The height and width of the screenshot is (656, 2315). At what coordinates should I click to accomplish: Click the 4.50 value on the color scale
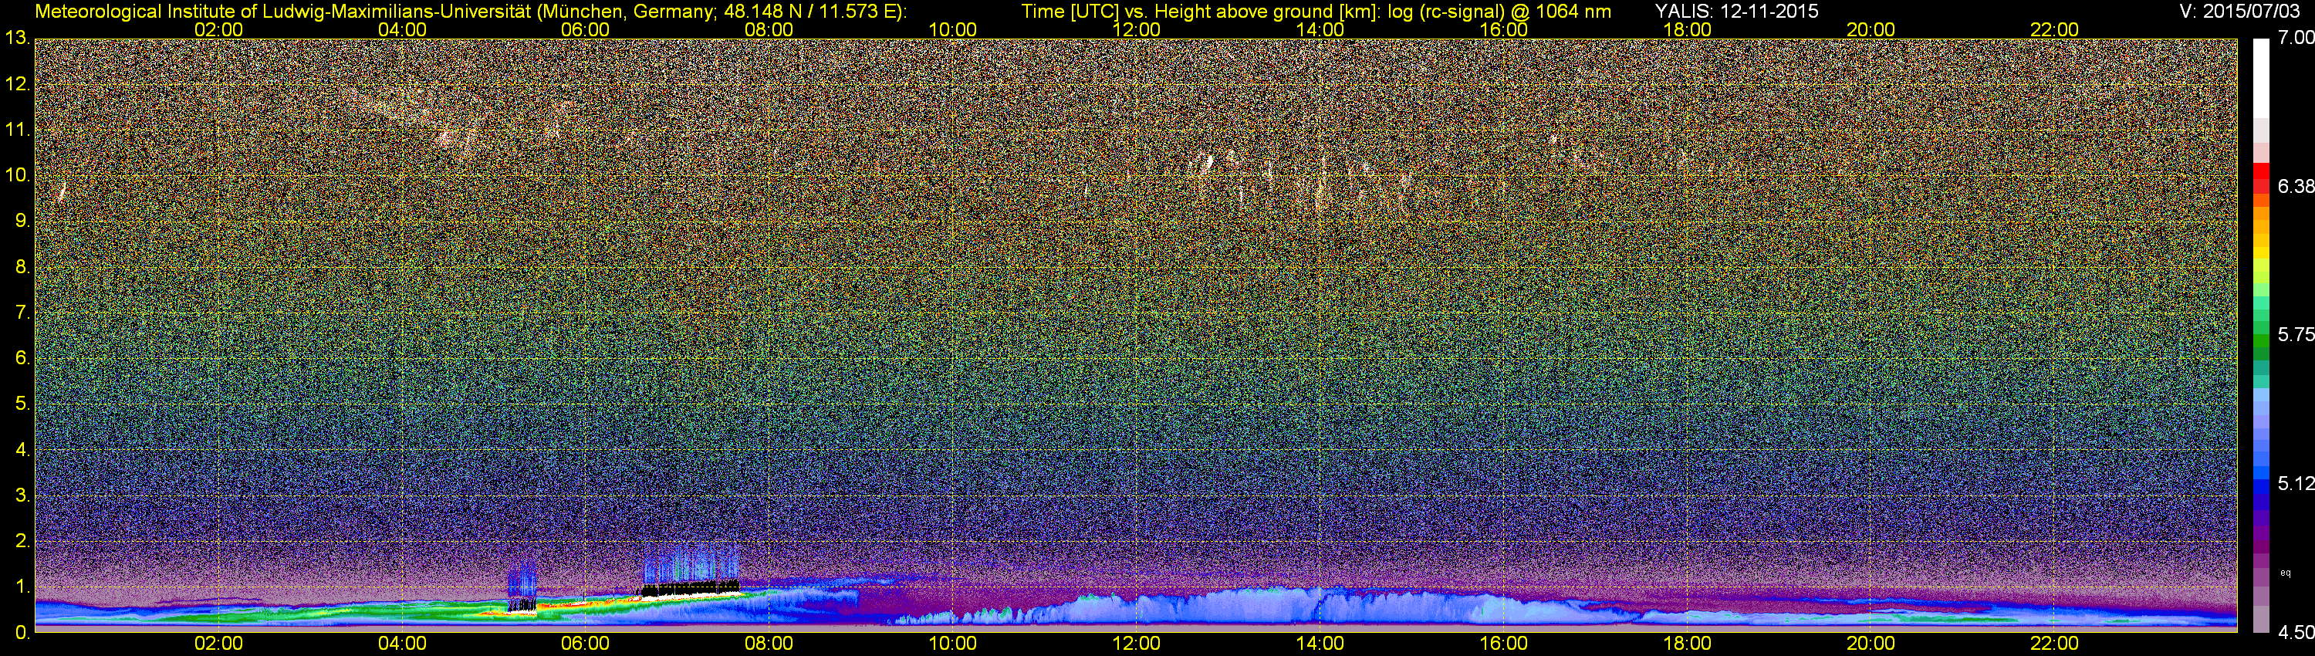(2296, 632)
